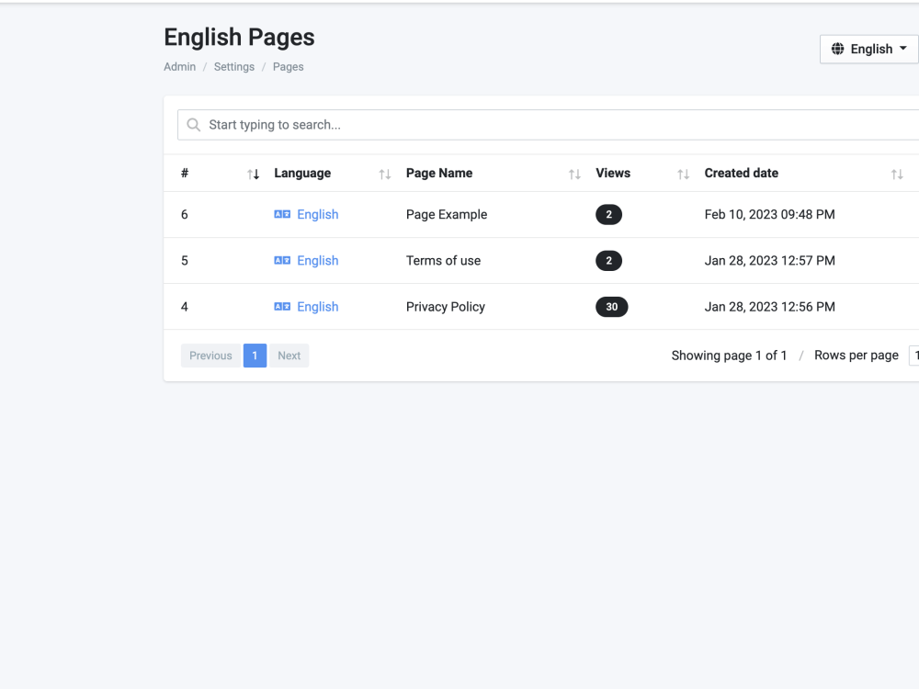Screen dimensions: 919x689
Task: Click the 30 views badge
Action: 611,307
